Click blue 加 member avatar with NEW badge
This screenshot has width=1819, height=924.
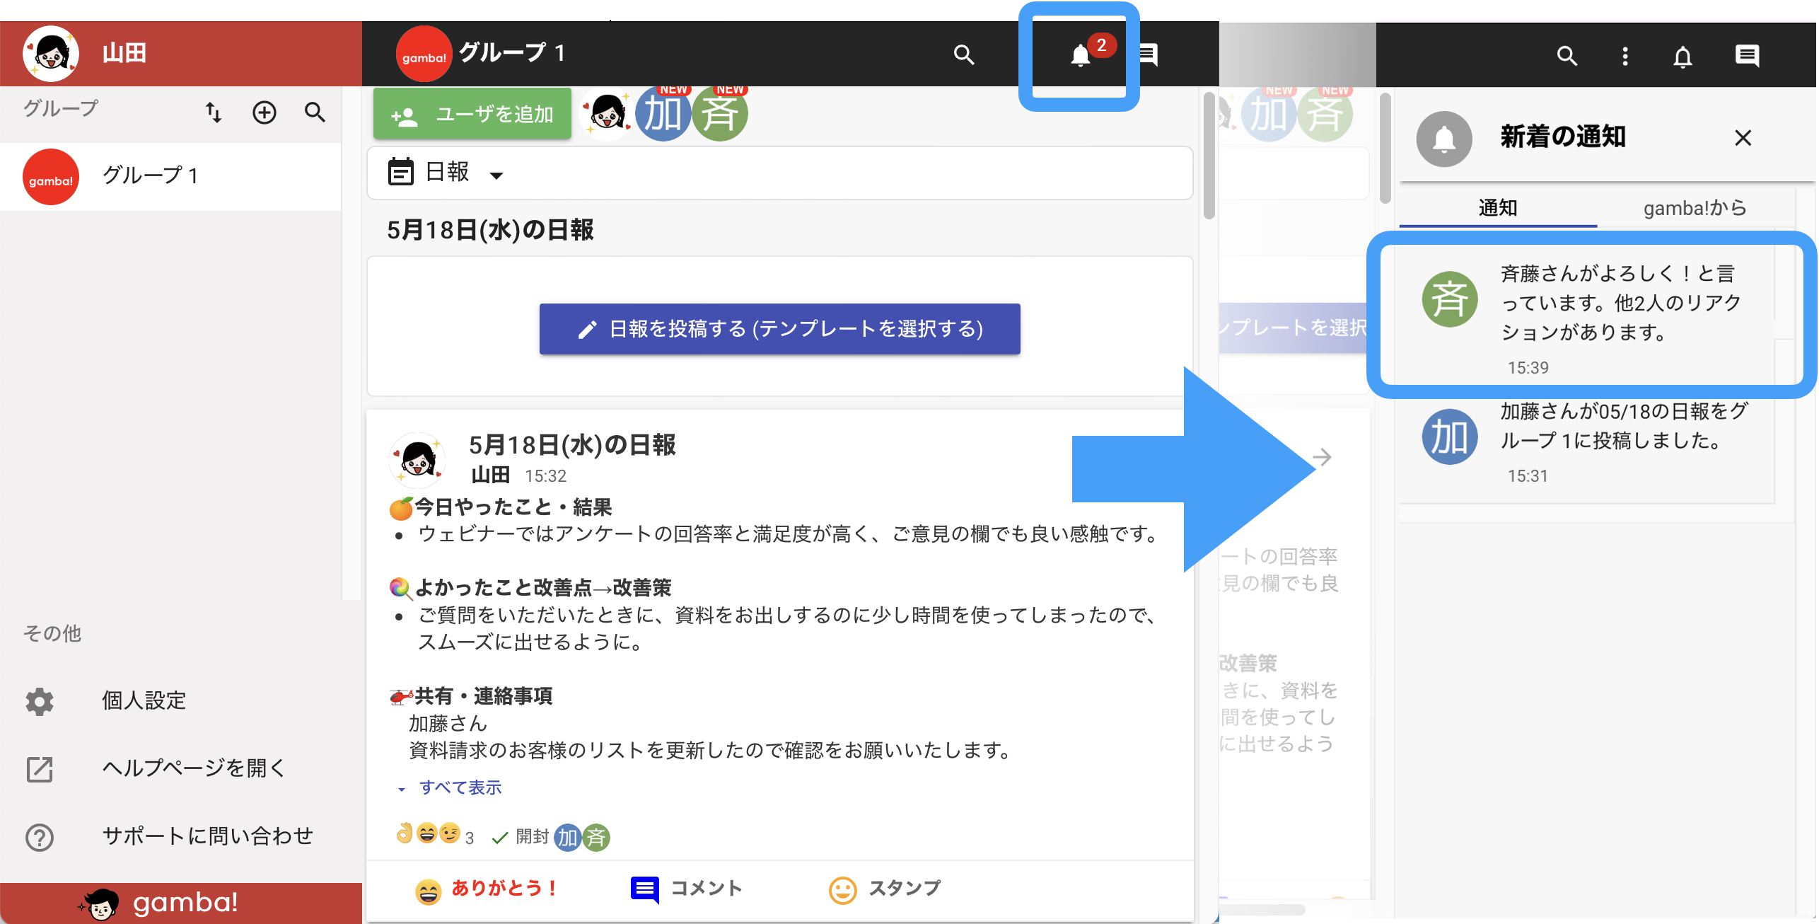coord(663,113)
